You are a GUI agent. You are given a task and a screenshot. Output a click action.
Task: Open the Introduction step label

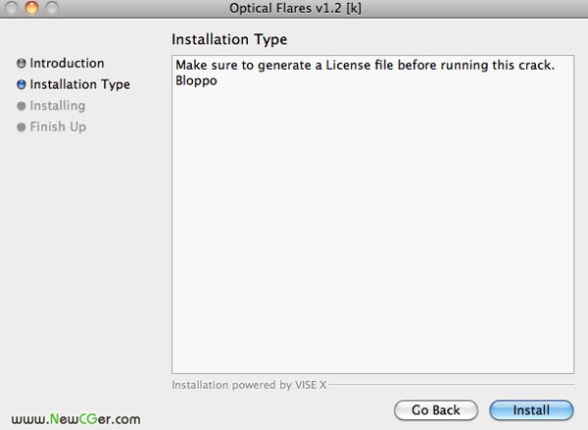tap(67, 63)
